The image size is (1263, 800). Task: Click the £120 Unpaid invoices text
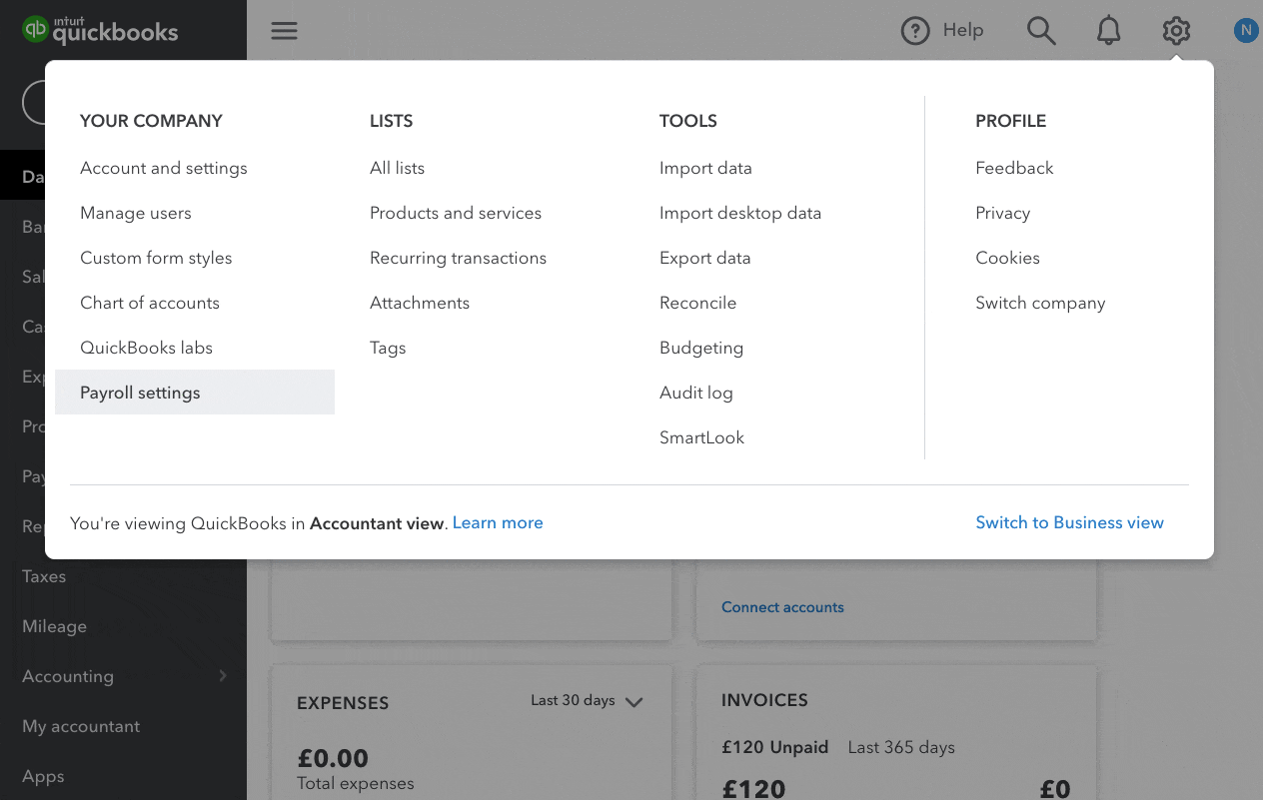(775, 747)
